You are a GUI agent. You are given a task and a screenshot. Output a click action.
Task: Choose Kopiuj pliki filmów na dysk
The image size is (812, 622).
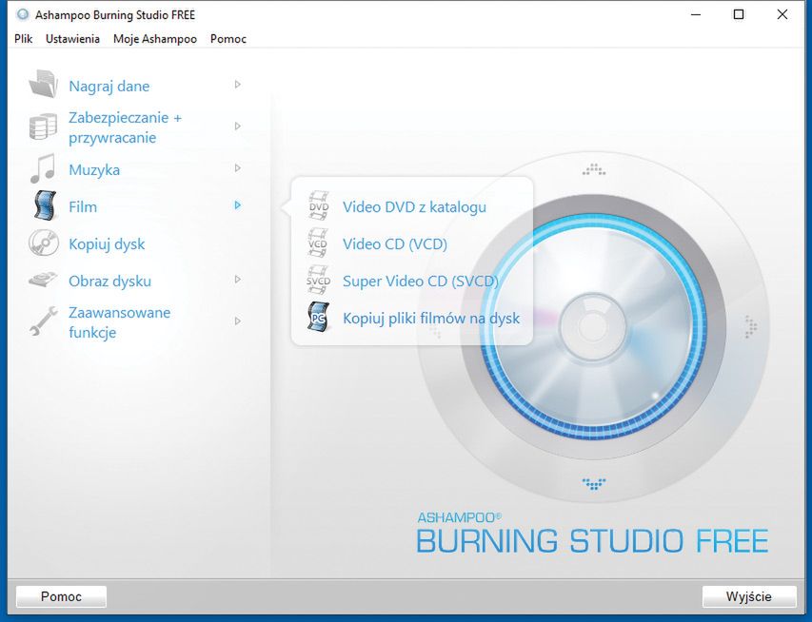coord(430,319)
